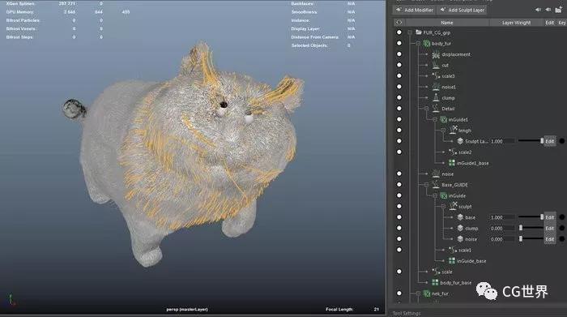Screen dimensions: 567x317
Task: Click the cut modifier icon
Action: pos(436,65)
